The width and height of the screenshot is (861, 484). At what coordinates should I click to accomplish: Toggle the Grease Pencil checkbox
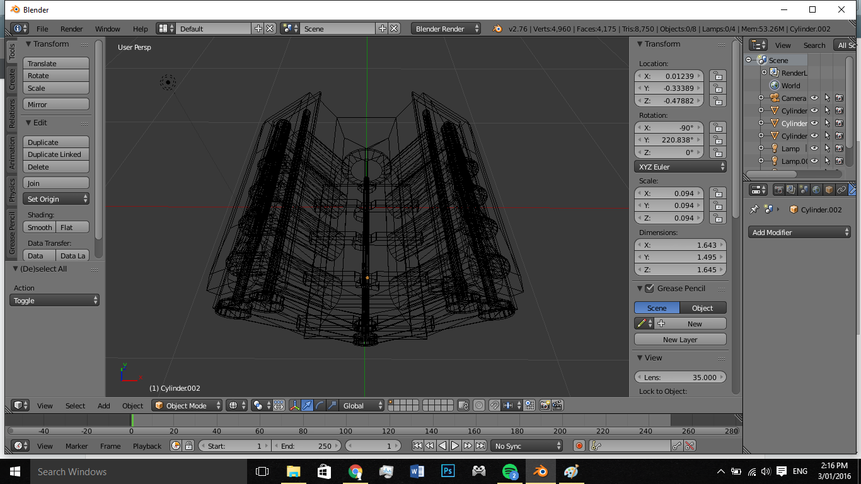point(649,288)
